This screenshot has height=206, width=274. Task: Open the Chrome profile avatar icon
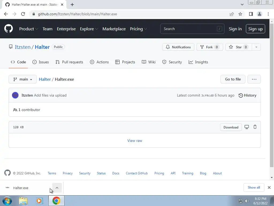(260, 14)
